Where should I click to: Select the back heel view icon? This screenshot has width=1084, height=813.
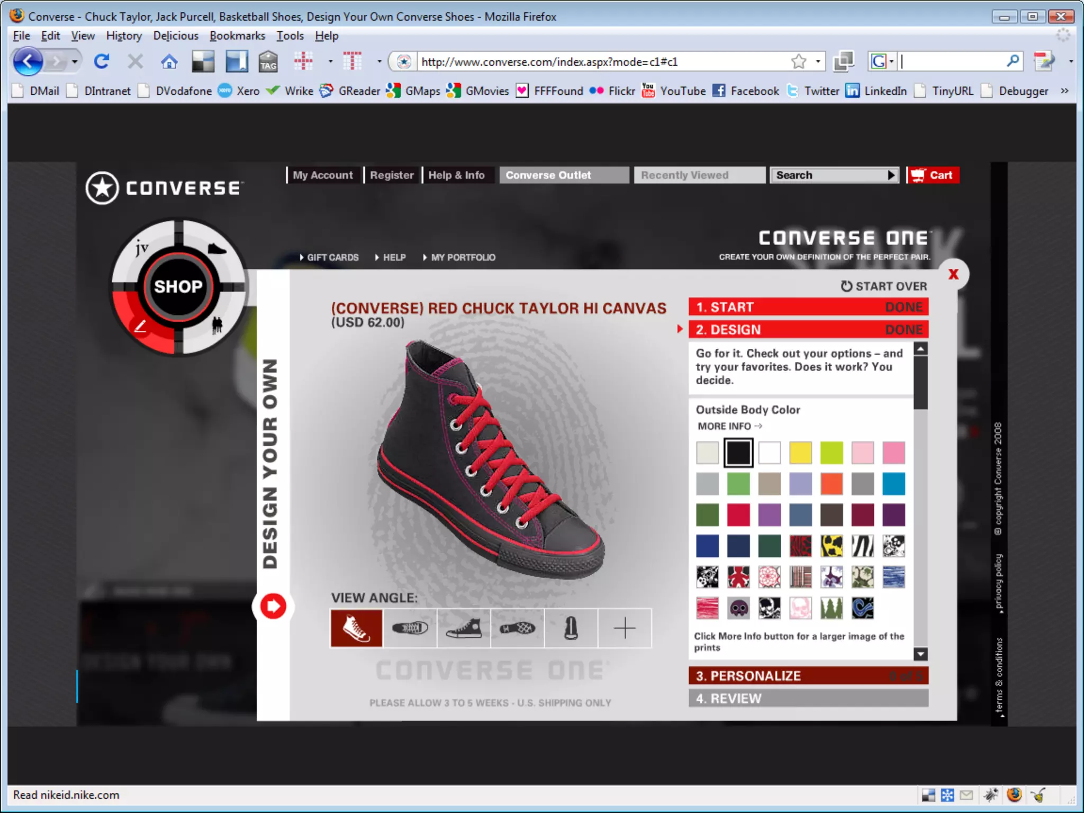(x=571, y=628)
